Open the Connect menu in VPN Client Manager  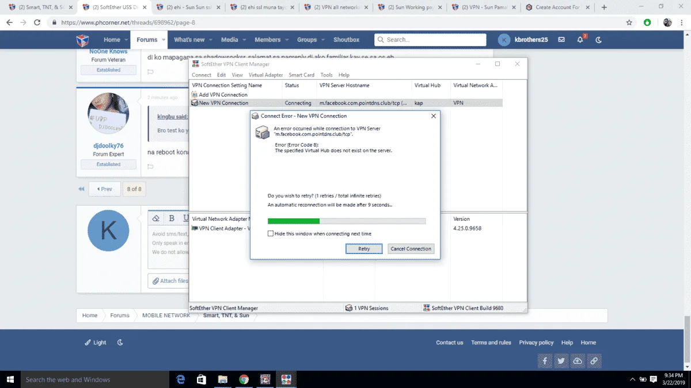pos(202,75)
